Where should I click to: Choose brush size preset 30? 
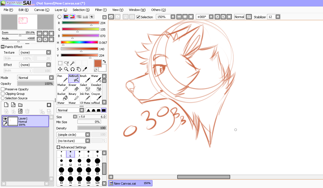[70, 171]
